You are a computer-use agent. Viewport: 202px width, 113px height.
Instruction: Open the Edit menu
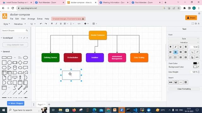click(x=17, y=19)
